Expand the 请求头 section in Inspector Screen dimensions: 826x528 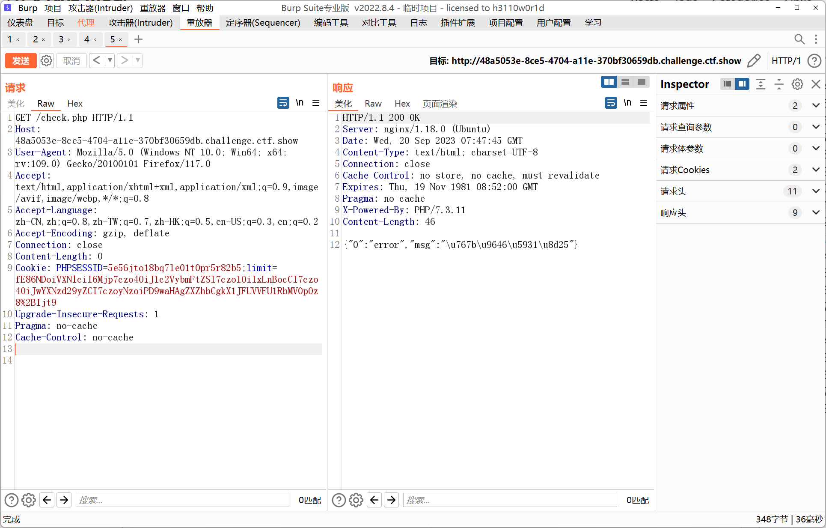point(816,191)
